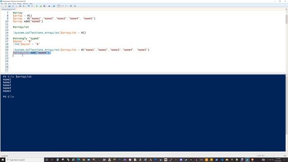Image resolution: width=288 pixels, height=162 pixels.
Task: Open the File menu
Action: click(2, 4)
